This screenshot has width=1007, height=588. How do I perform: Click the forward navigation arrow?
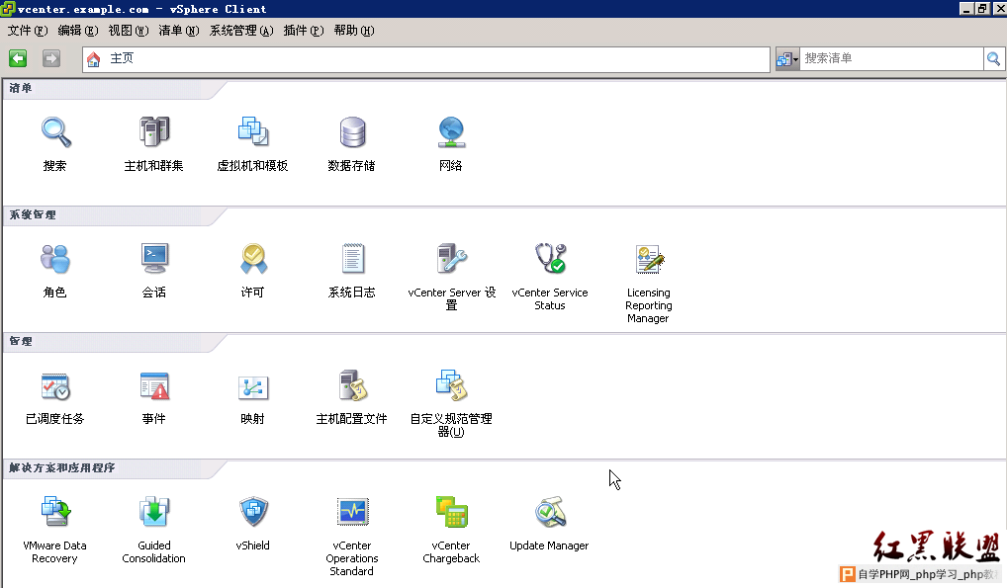coord(50,58)
